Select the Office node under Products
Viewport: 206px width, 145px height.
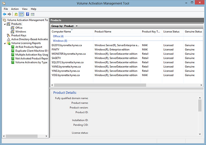pos(19,28)
